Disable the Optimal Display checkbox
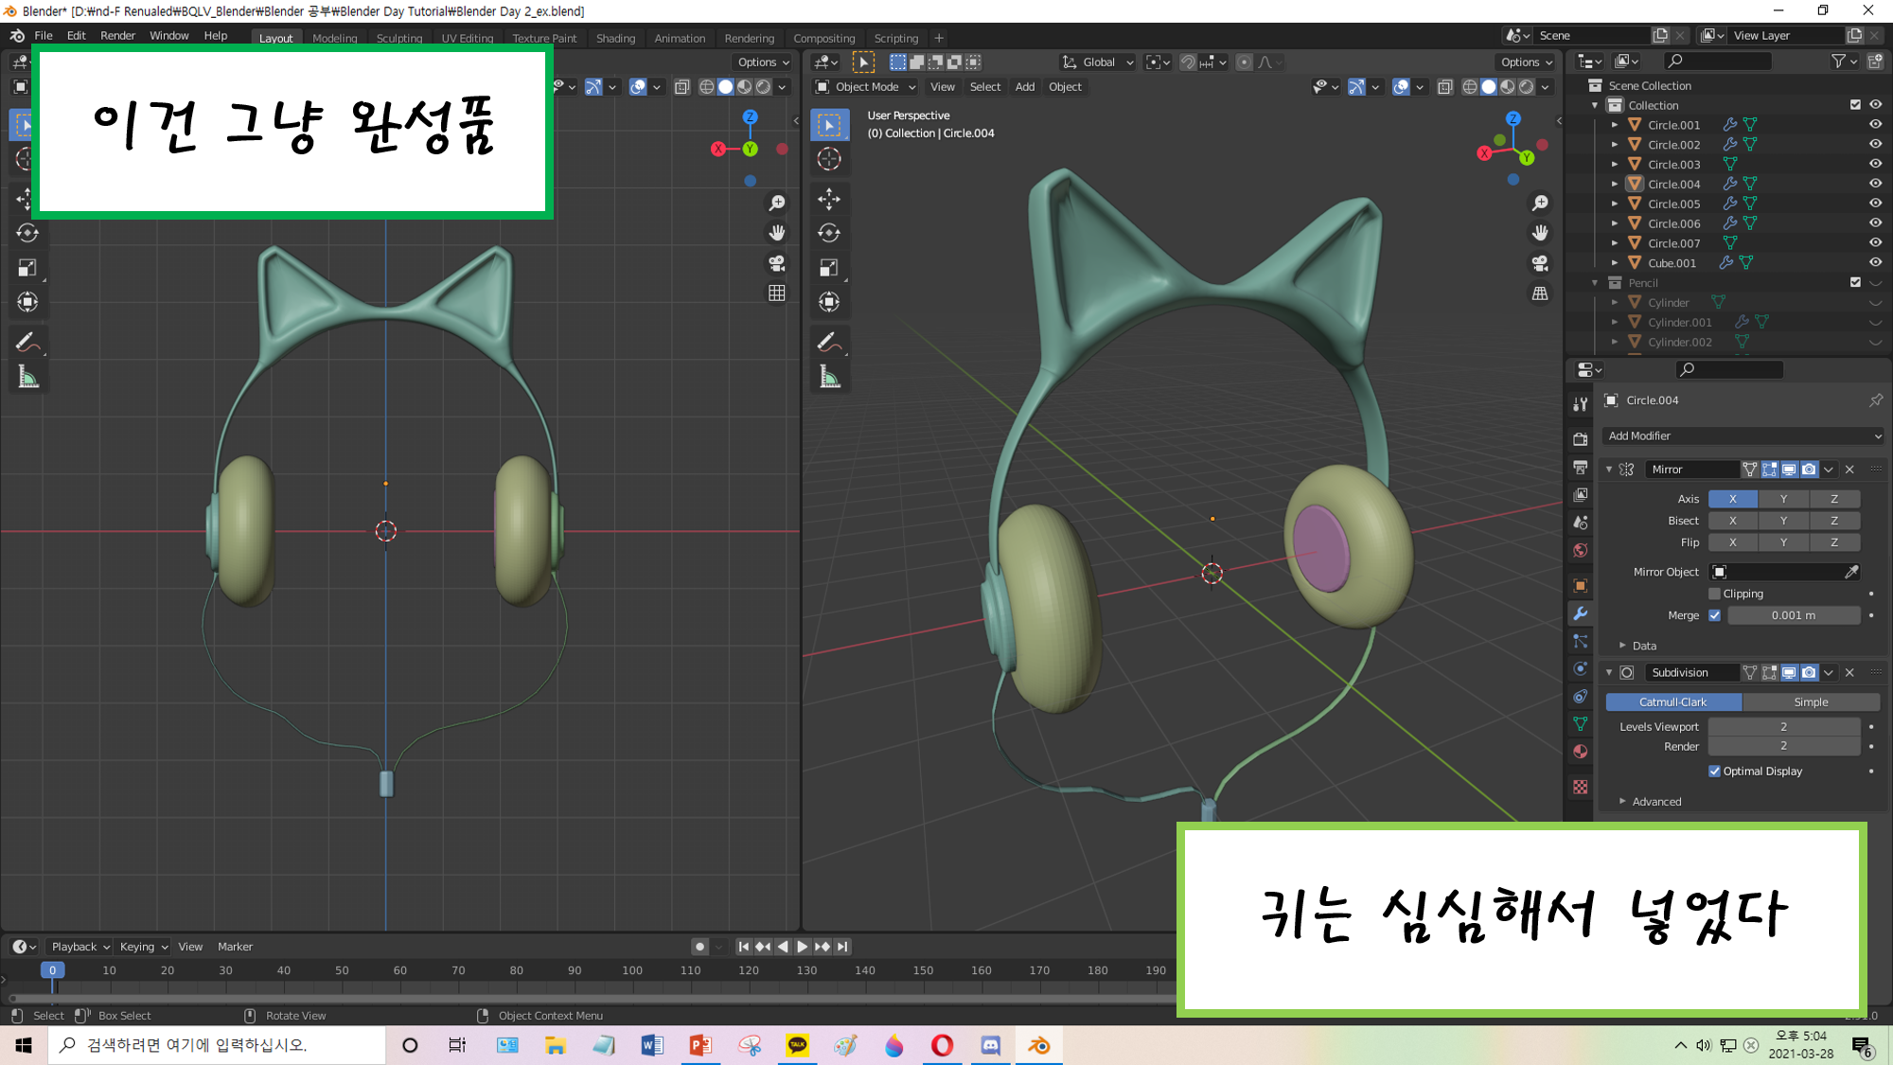1893x1065 pixels. point(1714,771)
